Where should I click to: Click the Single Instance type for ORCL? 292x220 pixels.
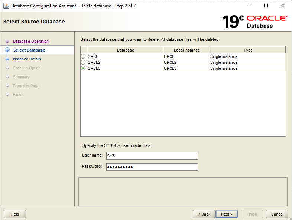(248, 56)
